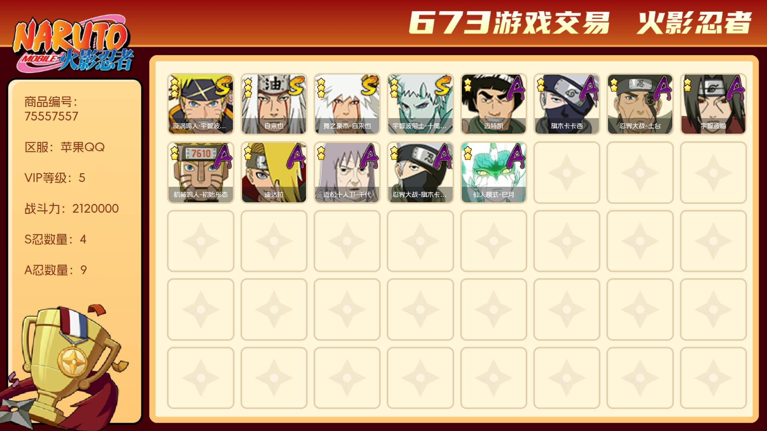Open the 近松十人卫-千代 ninja card

tap(347, 172)
